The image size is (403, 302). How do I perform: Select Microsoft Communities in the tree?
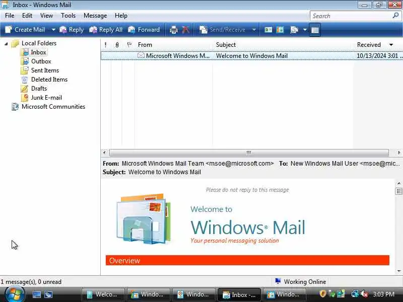tap(53, 107)
